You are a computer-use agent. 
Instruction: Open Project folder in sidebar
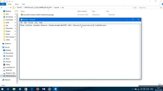(x=8, y=31)
